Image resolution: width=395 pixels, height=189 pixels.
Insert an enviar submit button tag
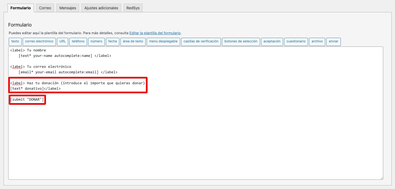(x=333, y=42)
